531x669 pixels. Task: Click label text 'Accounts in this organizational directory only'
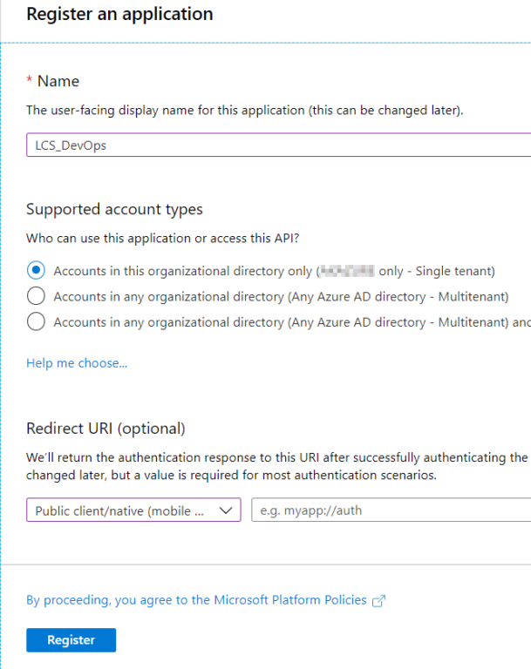(x=183, y=271)
